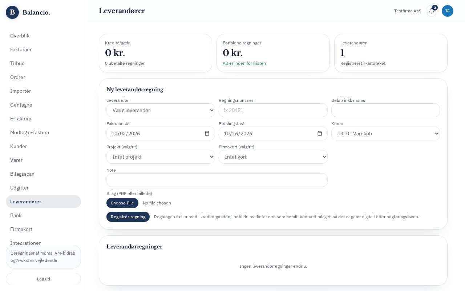Image resolution: width=465 pixels, height=291 pixels.
Task: Click the Betalingsfrist date field
Action: [x=273, y=133]
